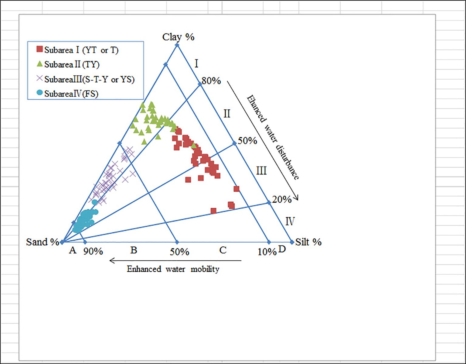Viewport: 466px width, 364px height.
Task: Click legend entry 'Subarea I (YT or T)'
Action: coord(81,50)
